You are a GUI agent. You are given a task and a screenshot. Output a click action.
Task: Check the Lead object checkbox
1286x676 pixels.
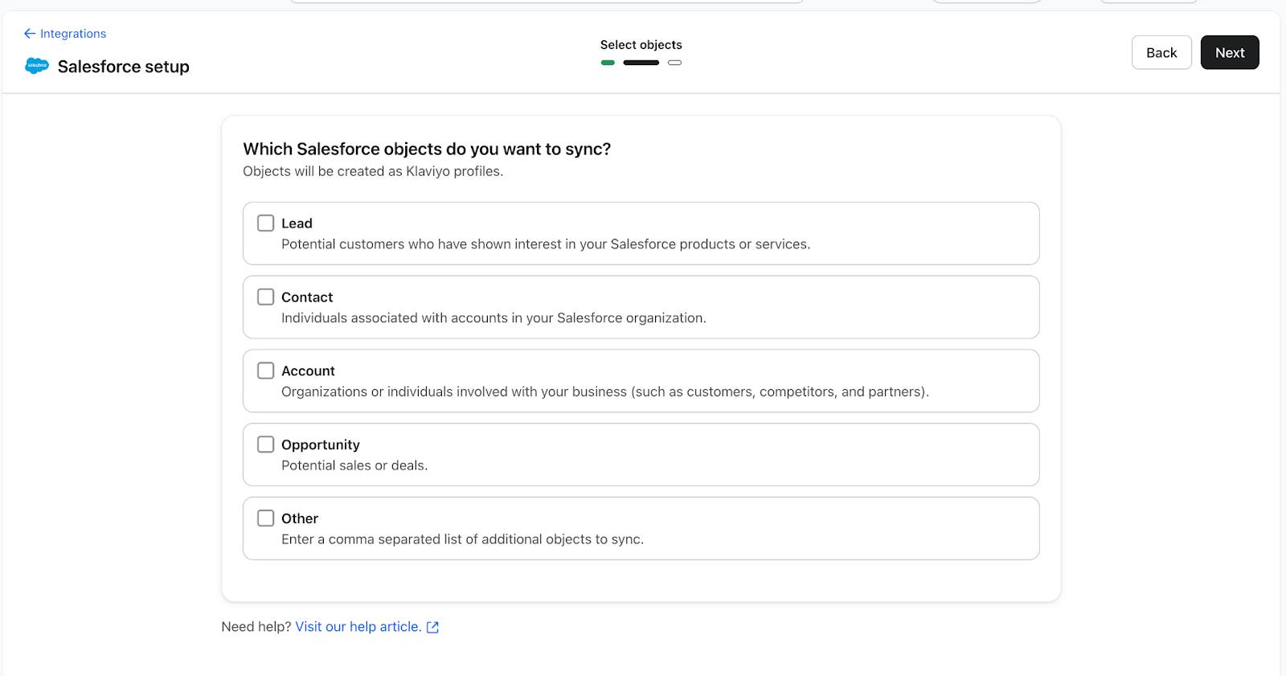pyautogui.click(x=266, y=223)
